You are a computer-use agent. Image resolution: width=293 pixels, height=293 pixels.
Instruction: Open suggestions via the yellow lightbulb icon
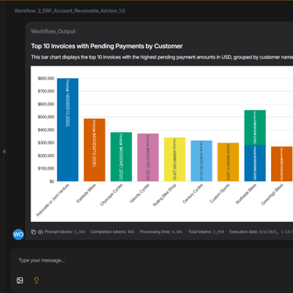coord(37,280)
